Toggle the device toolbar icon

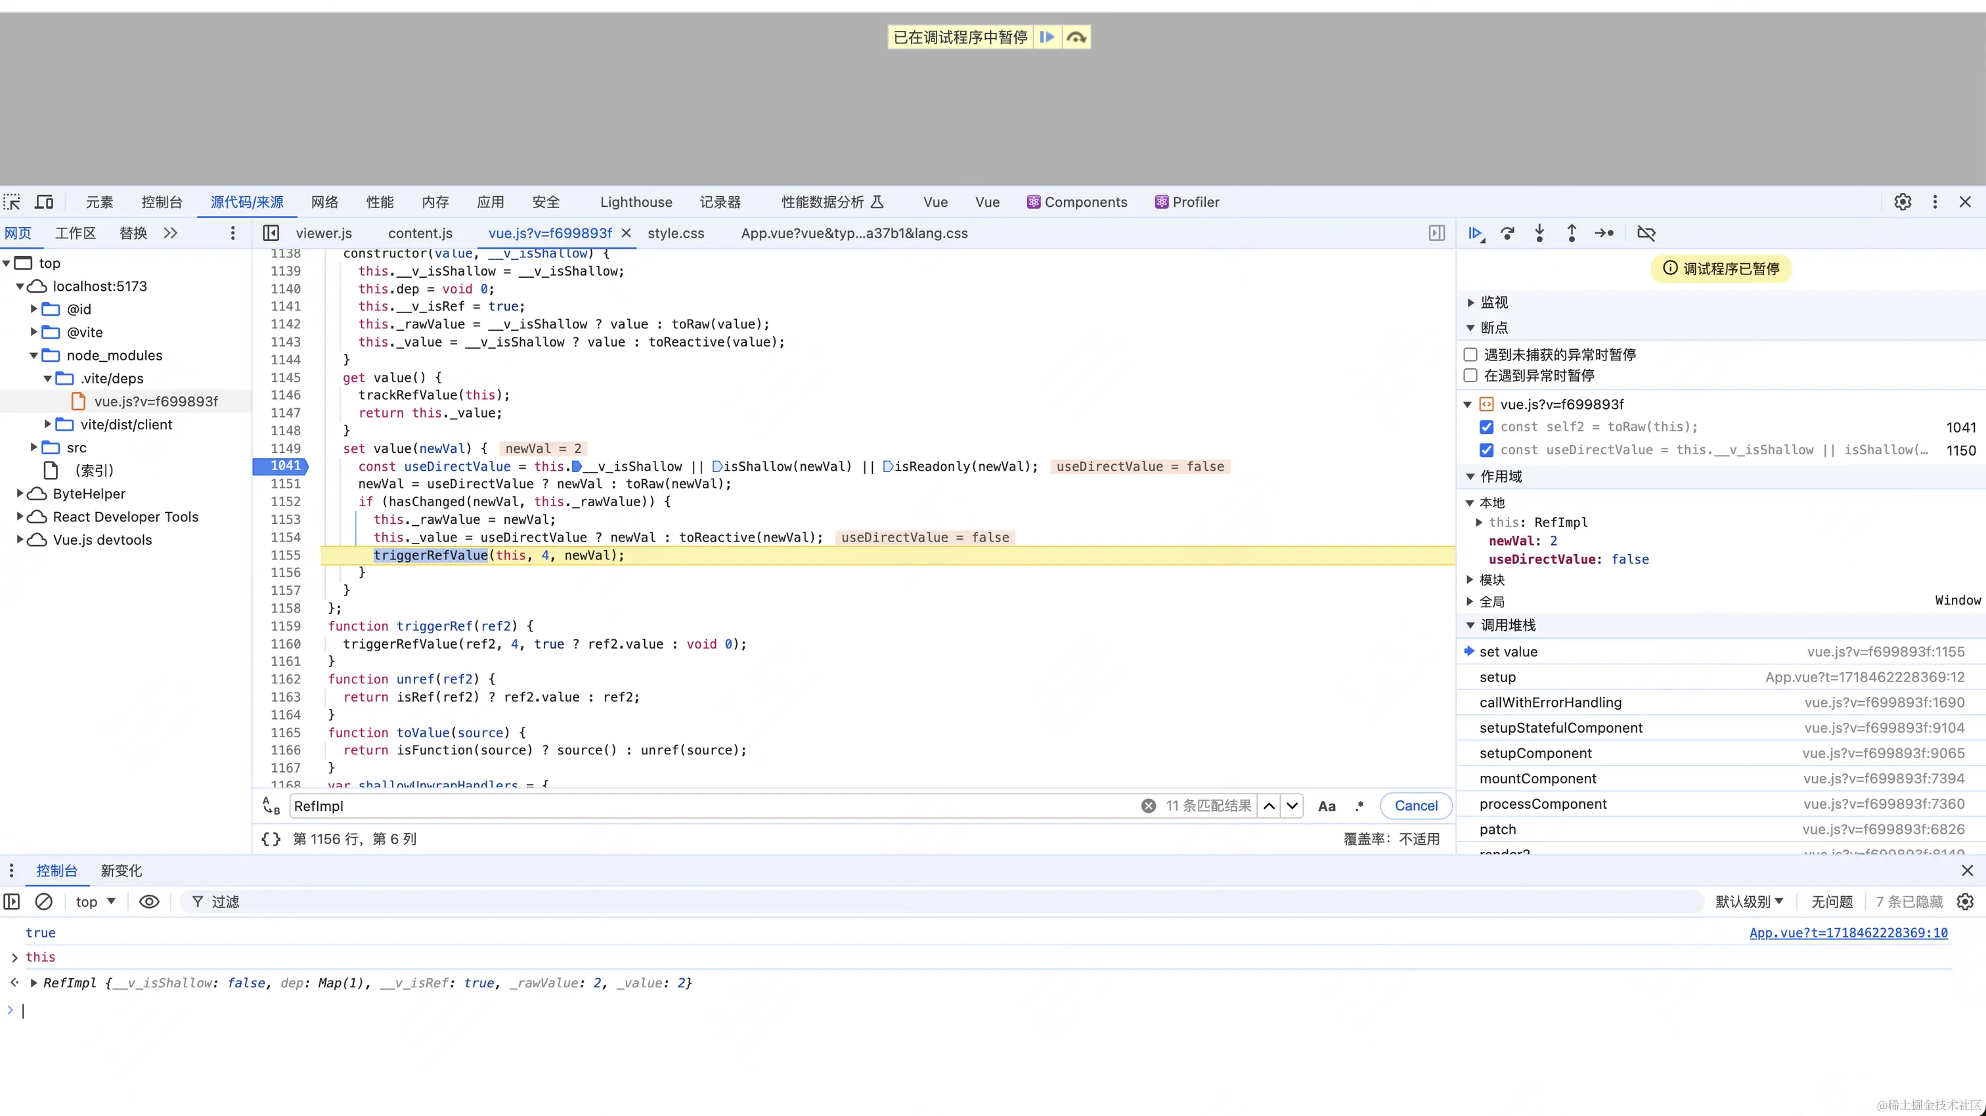45,202
